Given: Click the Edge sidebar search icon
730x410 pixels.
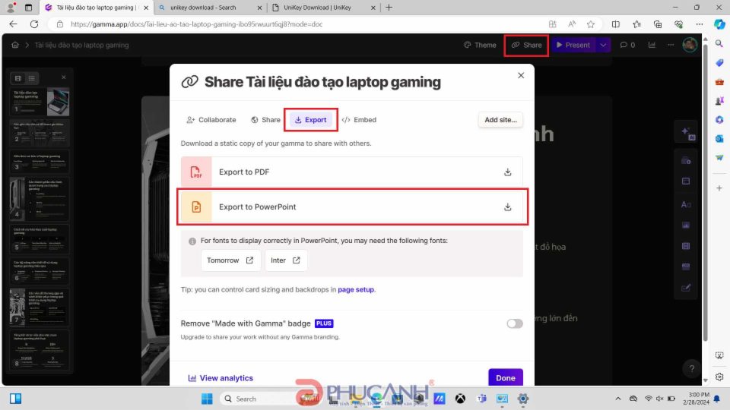Looking at the screenshot, I should [x=719, y=44].
